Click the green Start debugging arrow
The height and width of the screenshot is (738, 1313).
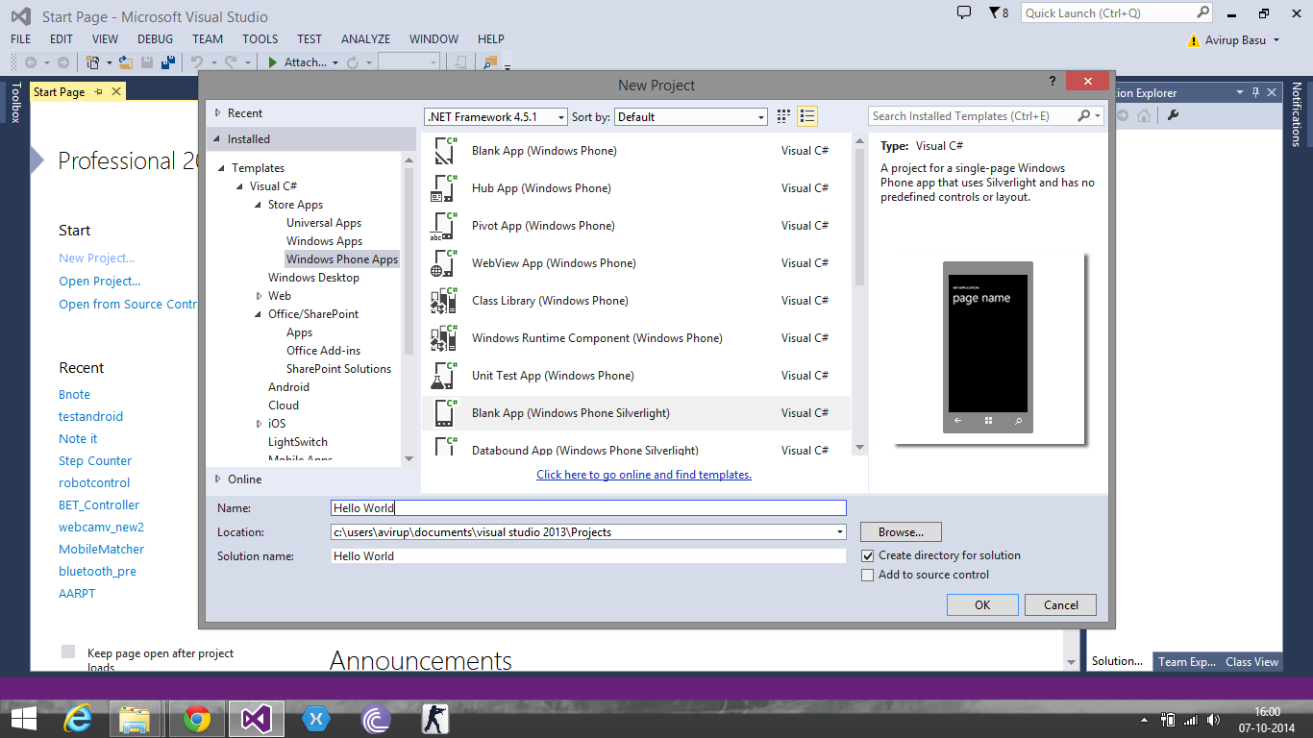click(x=273, y=62)
